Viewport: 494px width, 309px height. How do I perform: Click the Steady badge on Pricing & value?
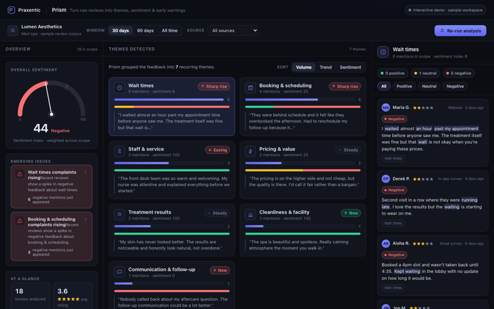click(348, 150)
